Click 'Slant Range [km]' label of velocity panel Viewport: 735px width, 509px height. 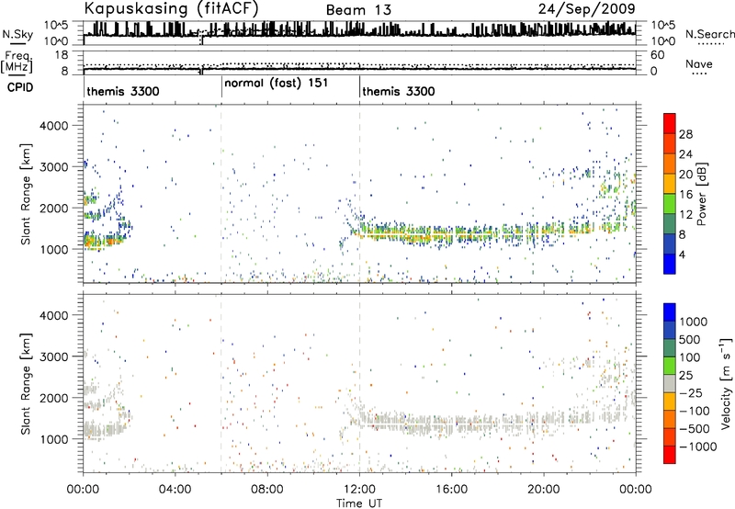point(26,384)
